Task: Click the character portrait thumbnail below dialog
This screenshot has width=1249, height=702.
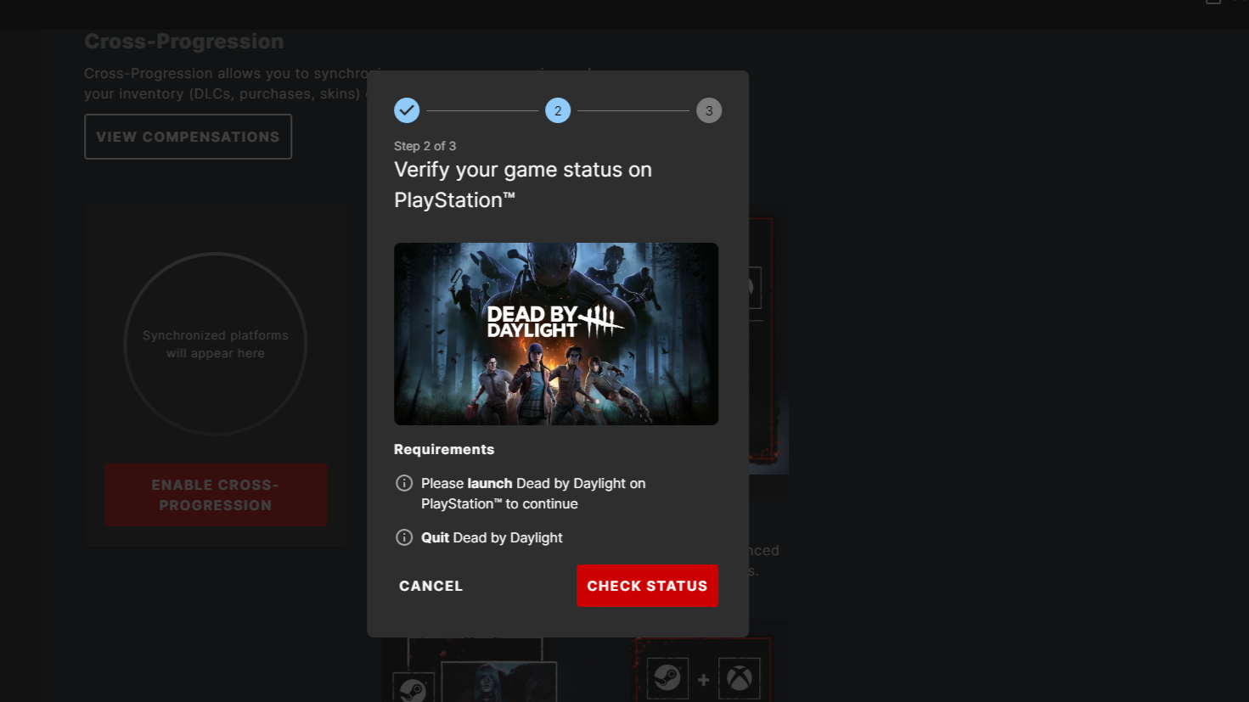Action: pos(499,682)
